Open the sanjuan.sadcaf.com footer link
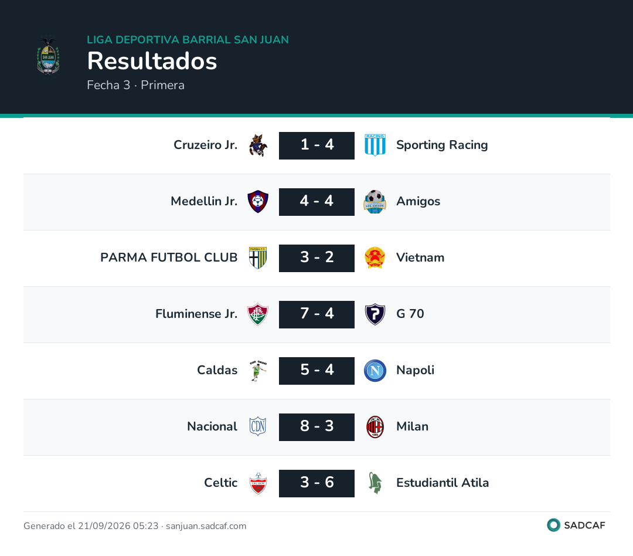633x556 pixels. click(206, 526)
